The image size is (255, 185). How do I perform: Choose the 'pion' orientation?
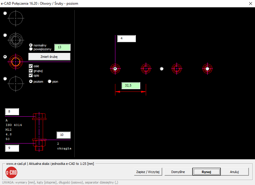49,81
